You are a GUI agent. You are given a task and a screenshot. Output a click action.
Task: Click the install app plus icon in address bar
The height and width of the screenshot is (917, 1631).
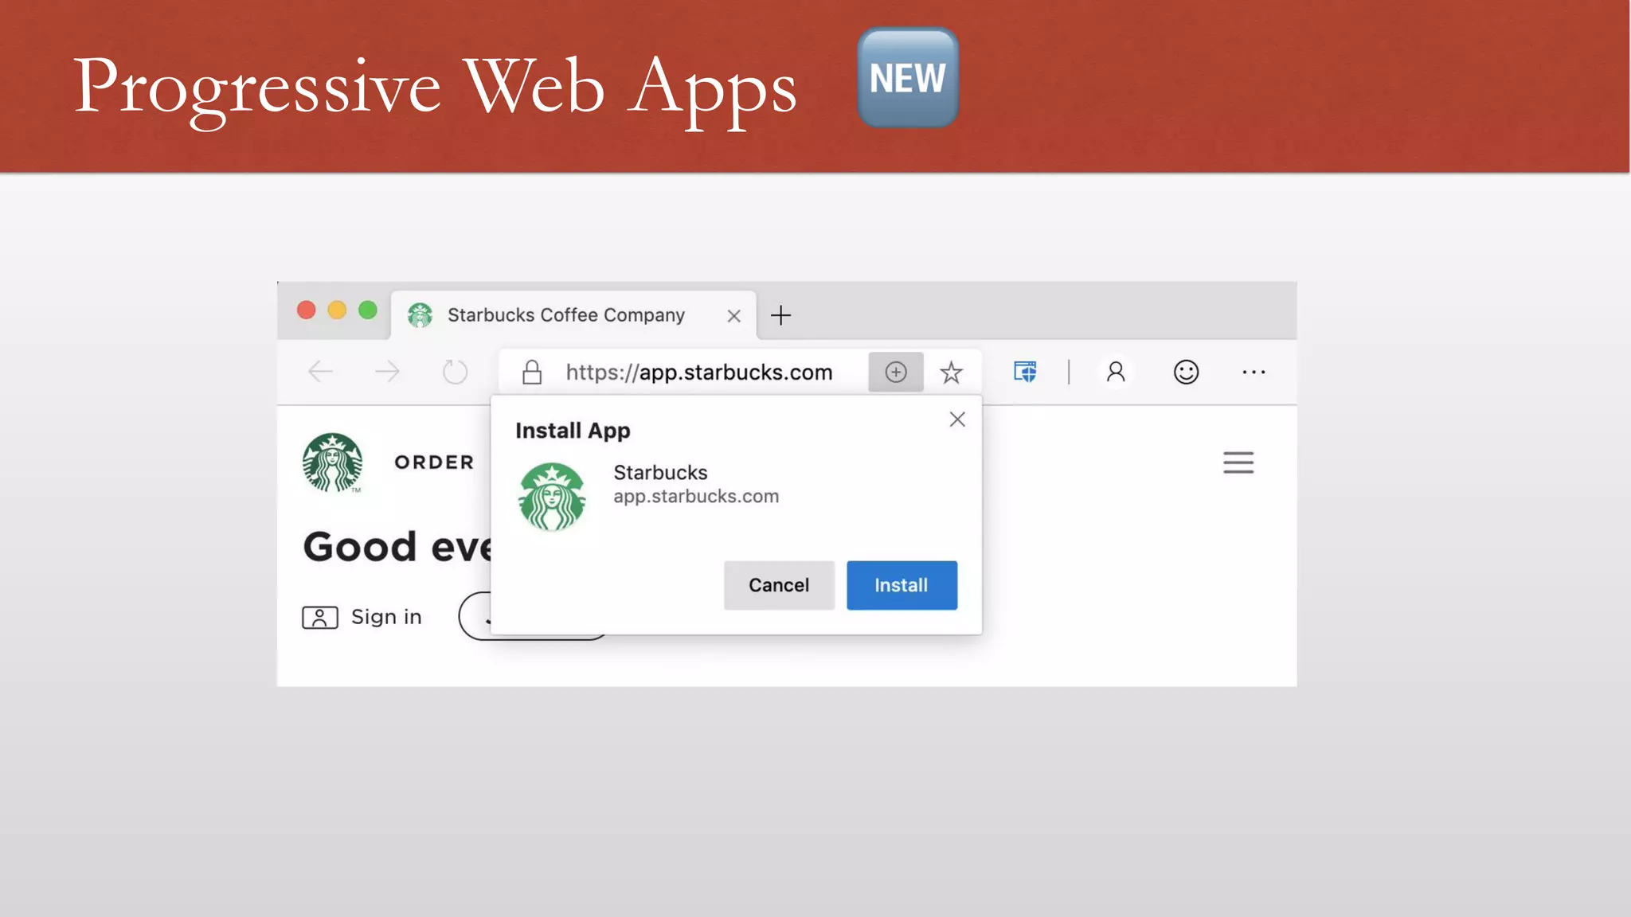click(896, 372)
